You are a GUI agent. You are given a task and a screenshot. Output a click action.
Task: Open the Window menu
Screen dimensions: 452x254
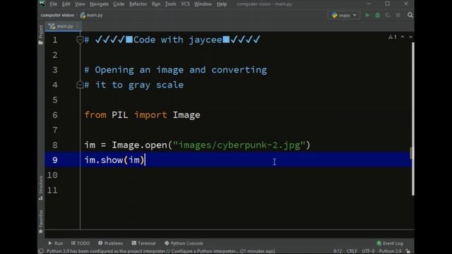click(x=203, y=4)
